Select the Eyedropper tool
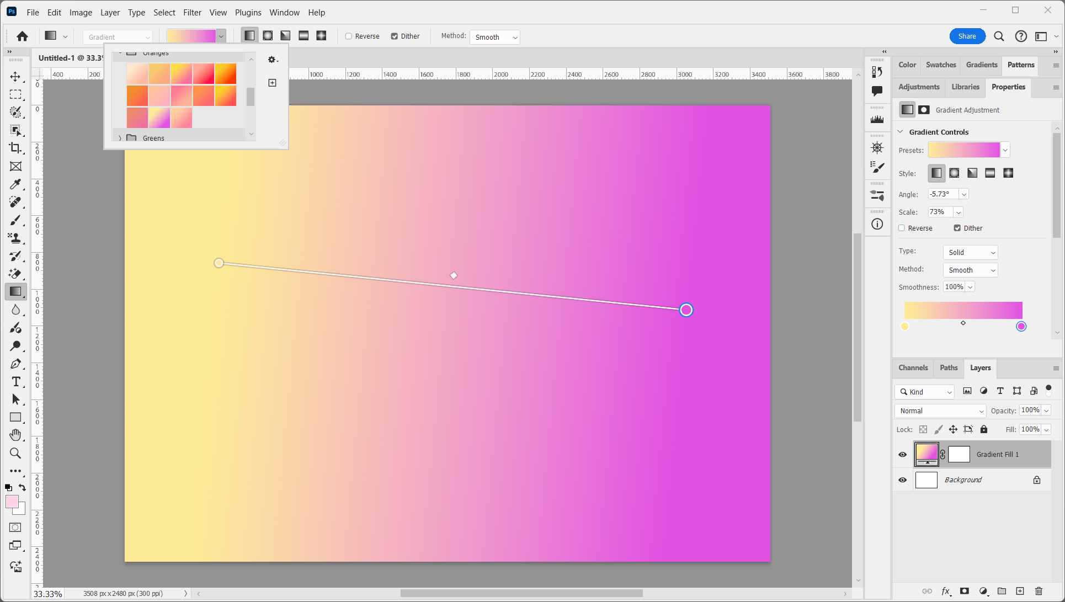Image resolution: width=1065 pixels, height=602 pixels. tap(15, 184)
